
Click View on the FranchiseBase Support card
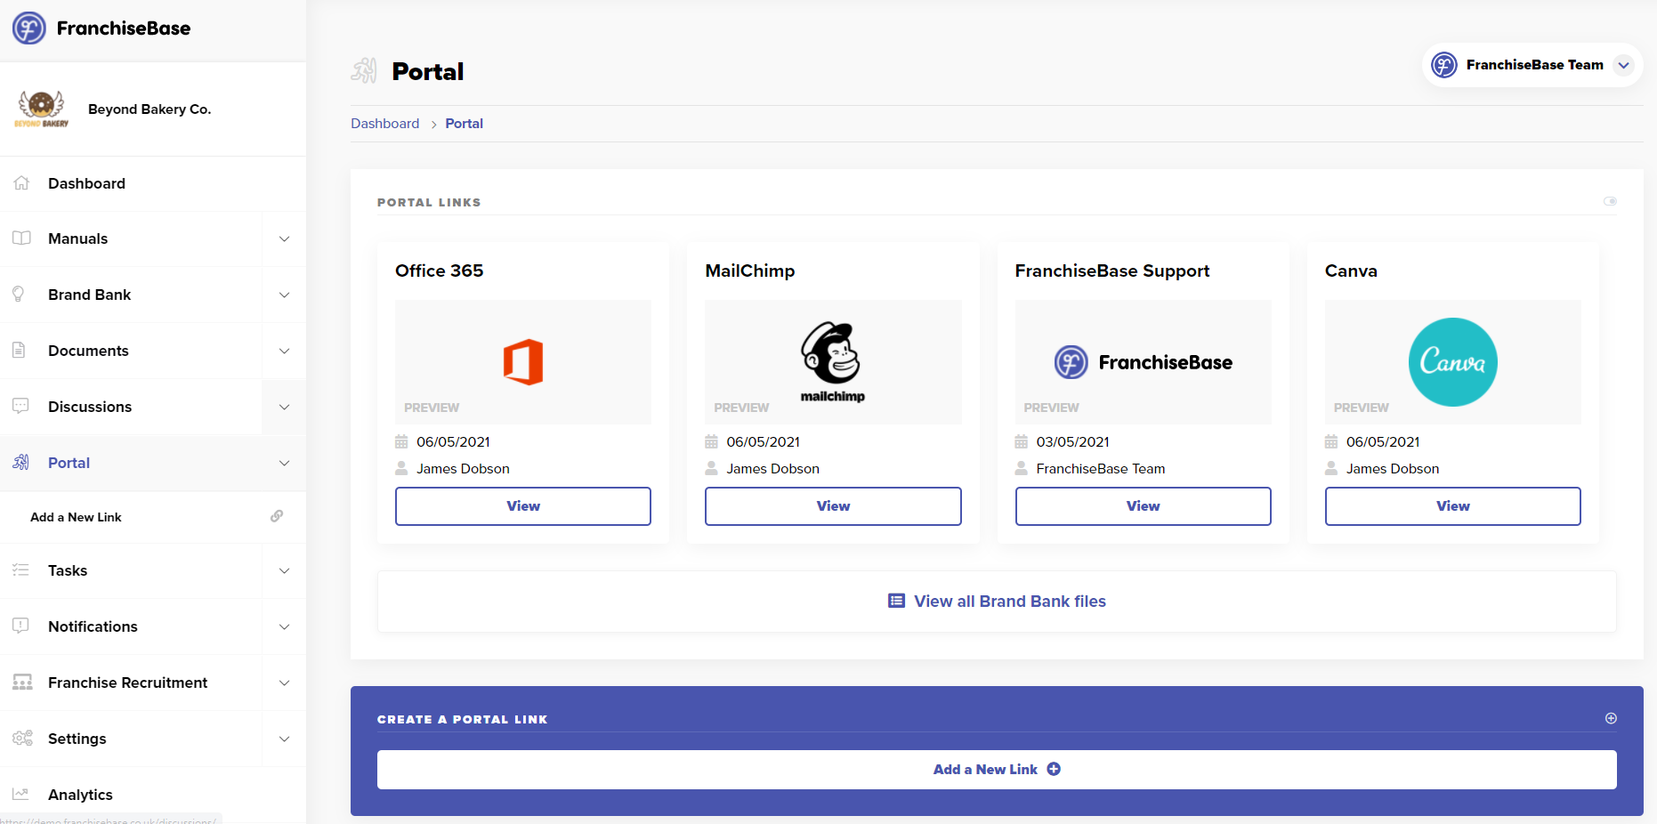[x=1144, y=506]
